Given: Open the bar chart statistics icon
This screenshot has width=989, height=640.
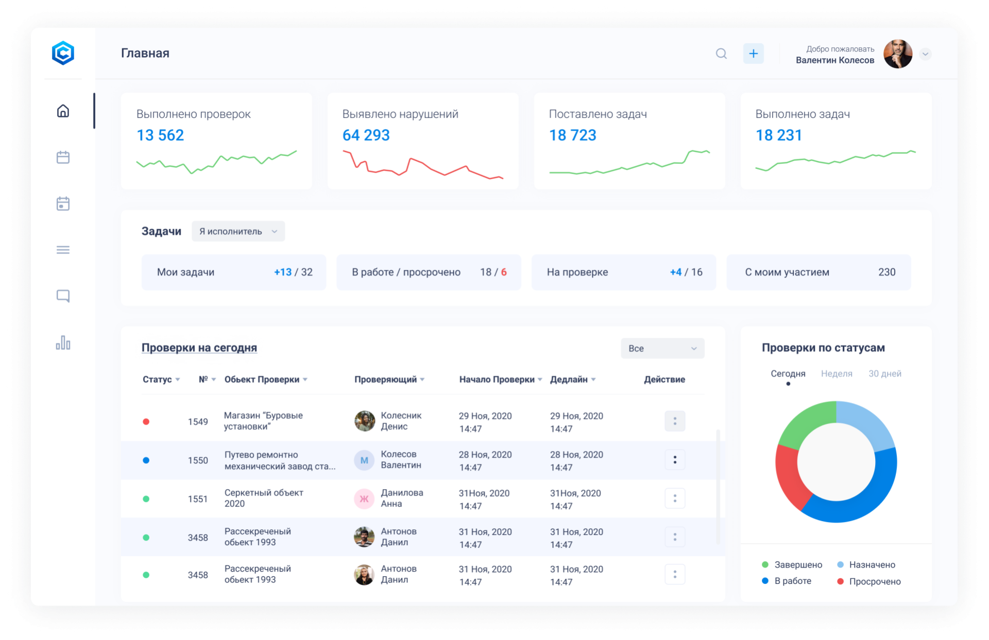Looking at the screenshot, I should pyautogui.click(x=63, y=343).
